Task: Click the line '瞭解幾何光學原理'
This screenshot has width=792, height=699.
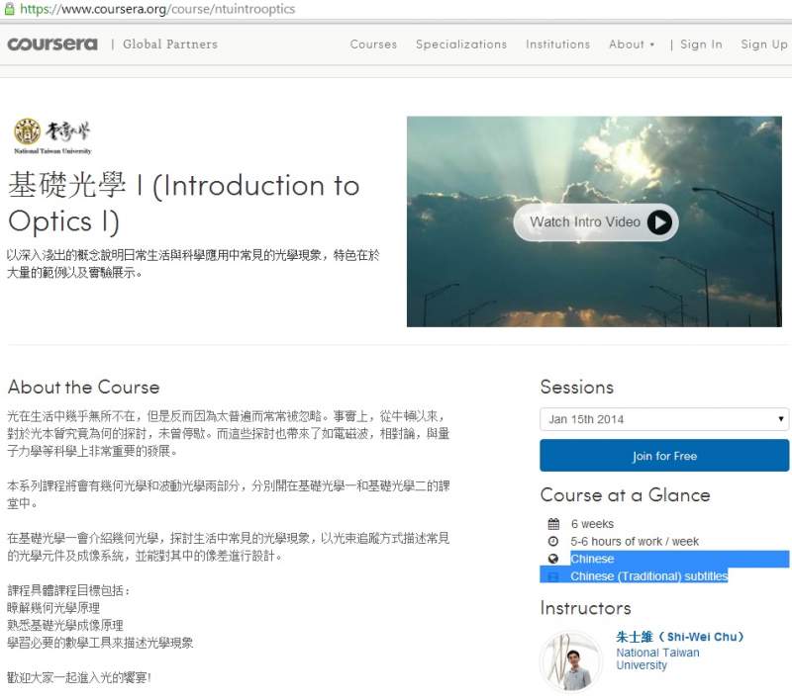Action: 53,608
